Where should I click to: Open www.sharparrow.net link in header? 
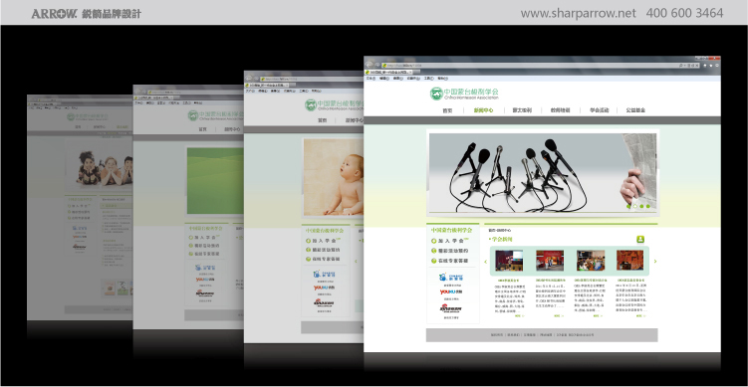578,13
